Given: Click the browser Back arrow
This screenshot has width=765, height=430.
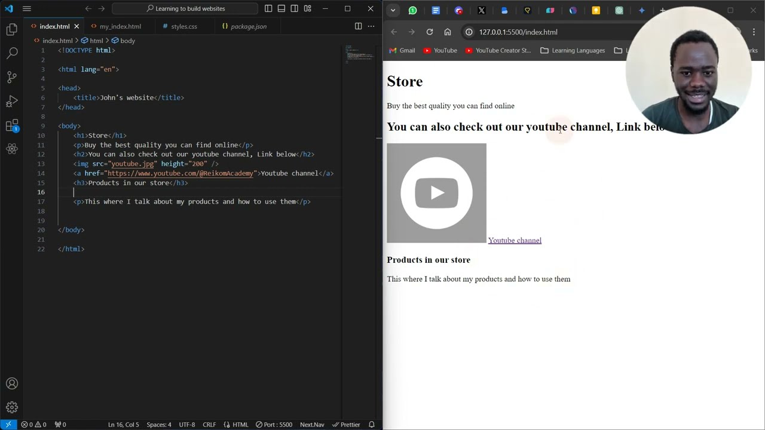Looking at the screenshot, I should pos(394,32).
